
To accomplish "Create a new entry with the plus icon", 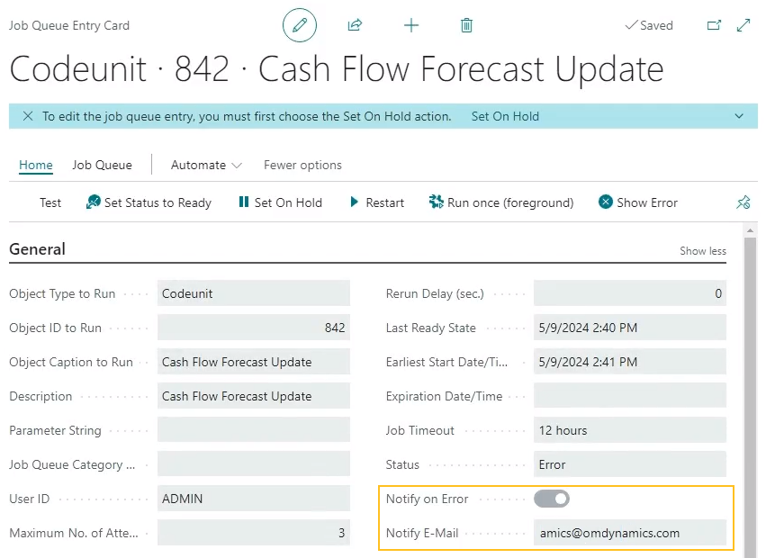I will [410, 25].
